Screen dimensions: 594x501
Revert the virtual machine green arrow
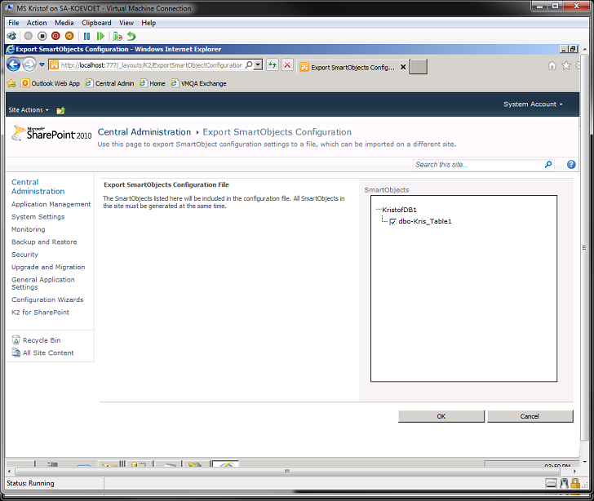[131, 36]
